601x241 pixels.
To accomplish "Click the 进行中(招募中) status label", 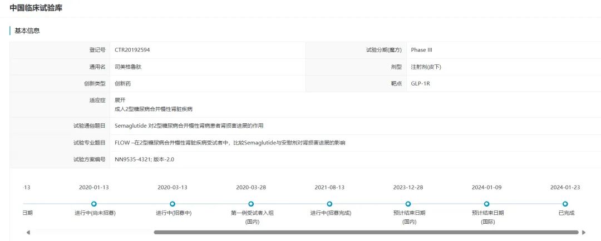I will (174, 213).
